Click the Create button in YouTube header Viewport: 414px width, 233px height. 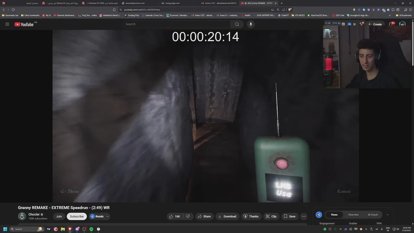tap(375, 24)
